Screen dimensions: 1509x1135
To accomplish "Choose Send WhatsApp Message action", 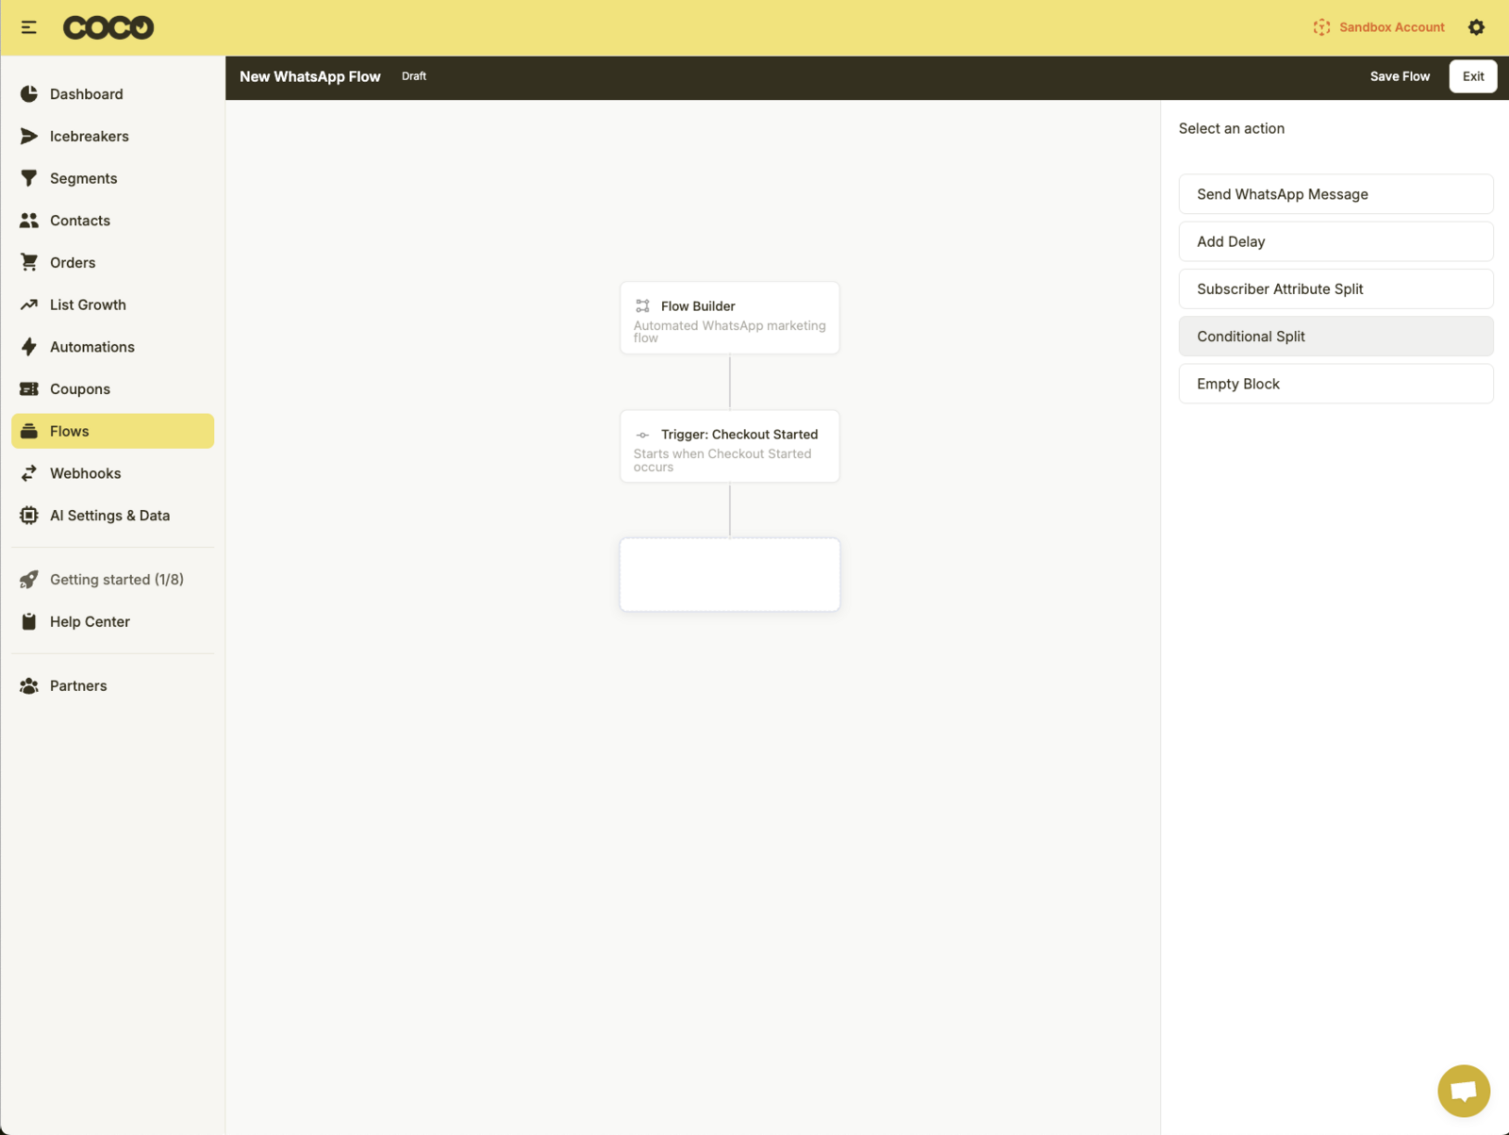I will pos(1335,194).
